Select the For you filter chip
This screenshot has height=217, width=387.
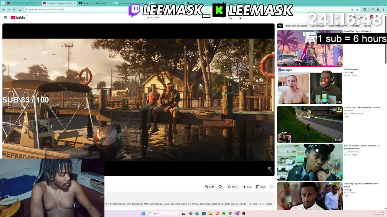tap(367, 26)
